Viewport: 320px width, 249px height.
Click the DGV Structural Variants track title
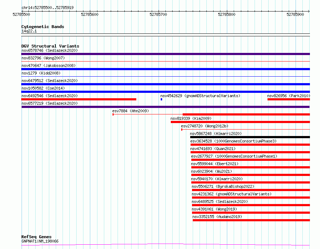(50, 46)
